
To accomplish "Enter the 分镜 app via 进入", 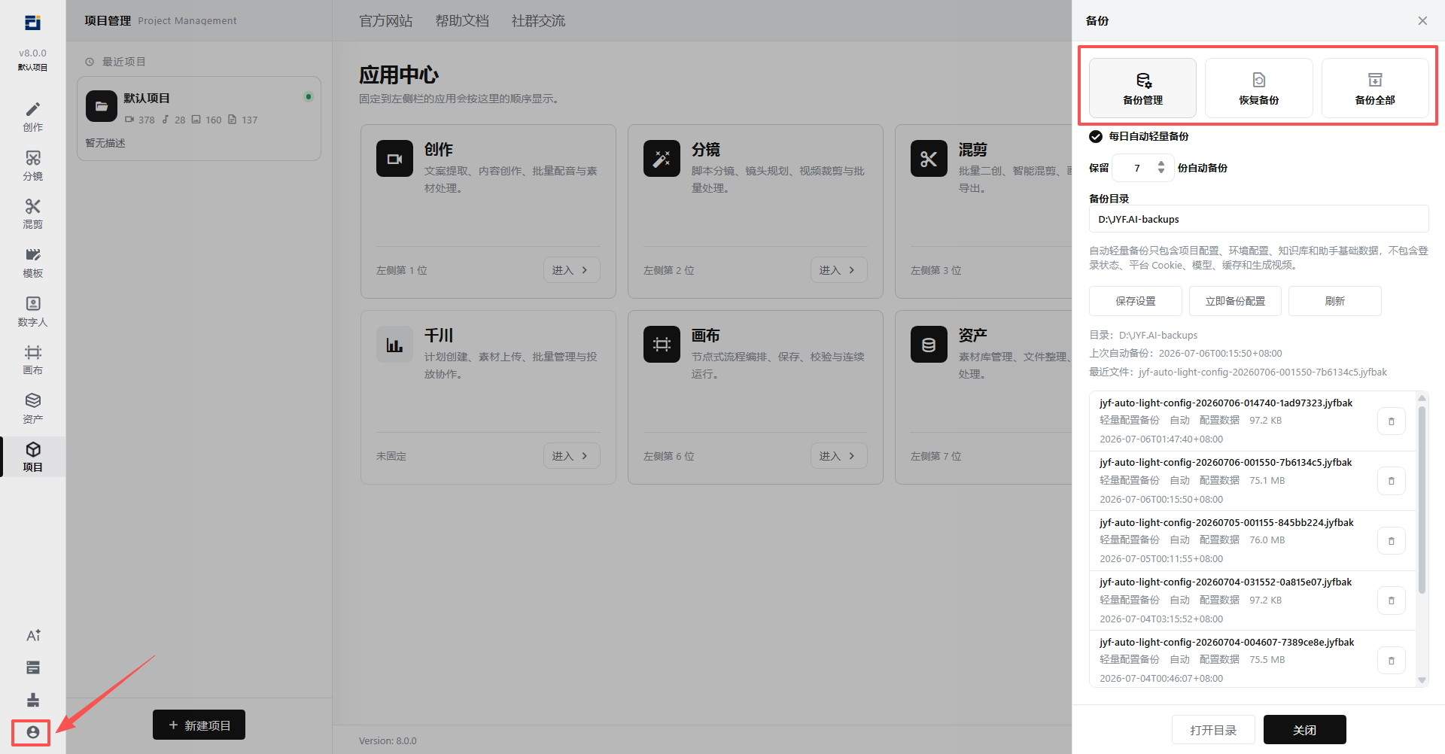I will pyautogui.click(x=838, y=270).
